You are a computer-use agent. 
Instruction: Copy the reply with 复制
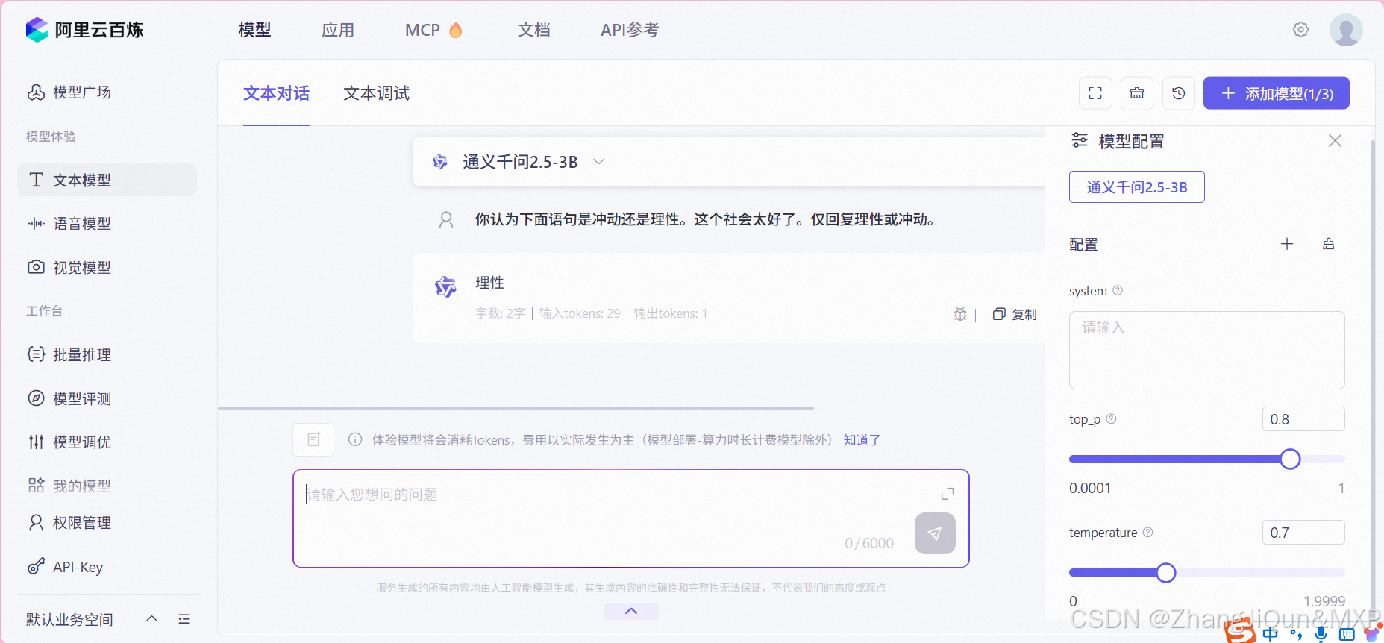[x=1015, y=314]
